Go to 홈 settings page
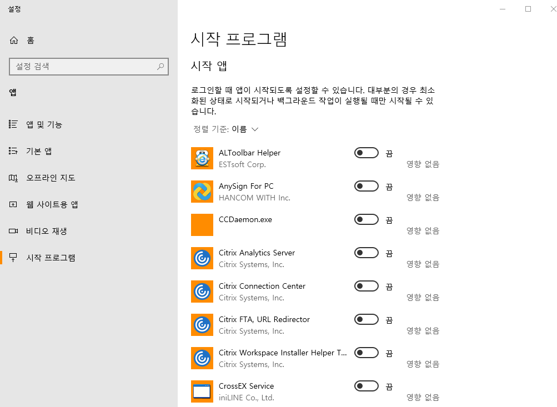This screenshot has height=407, width=557. [x=89, y=40]
